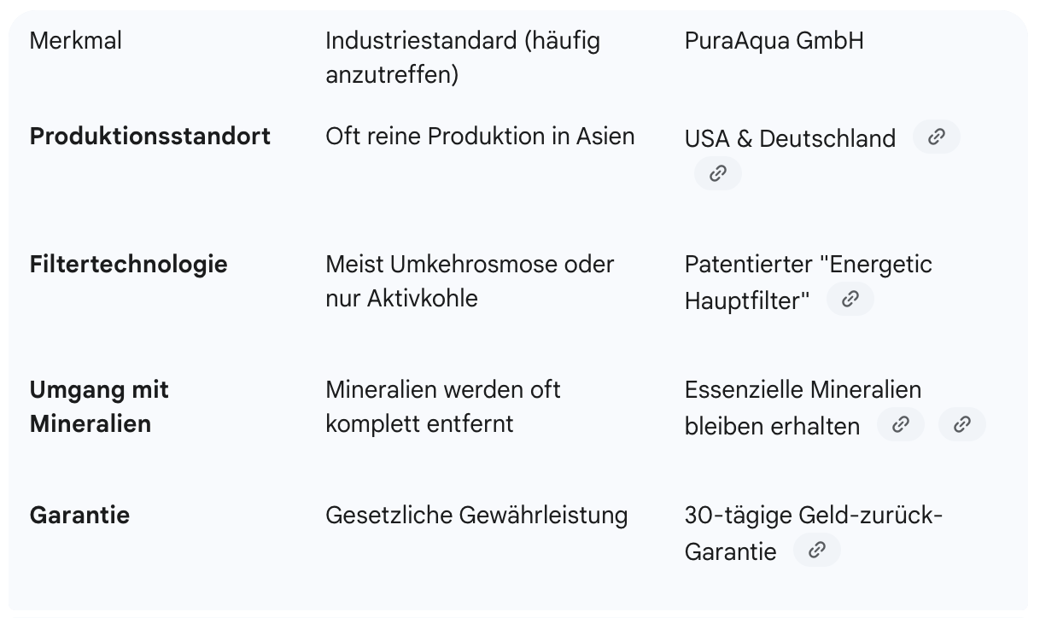The height and width of the screenshot is (618, 1040).
Task: Click the 30-tägige Geld-zurück-Garantie text
Action: (814, 533)
